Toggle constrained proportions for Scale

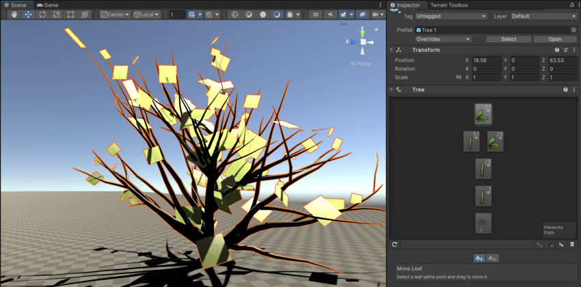[x=459, y=77]
